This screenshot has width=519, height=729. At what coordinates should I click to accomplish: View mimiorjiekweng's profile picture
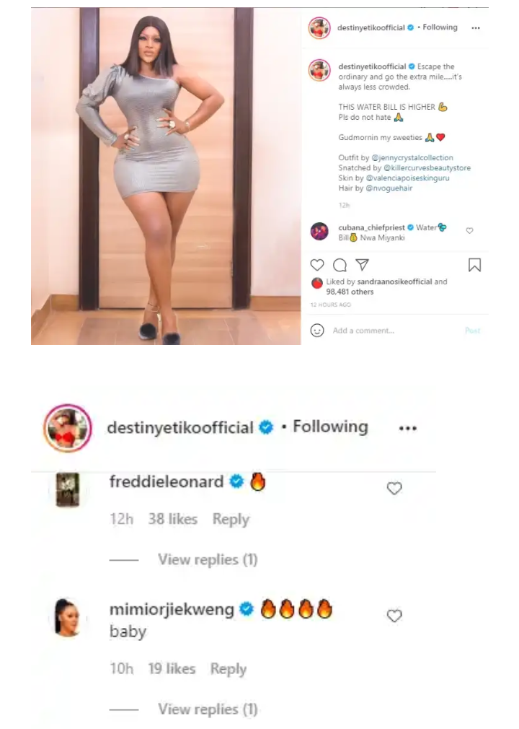[67, 617]
